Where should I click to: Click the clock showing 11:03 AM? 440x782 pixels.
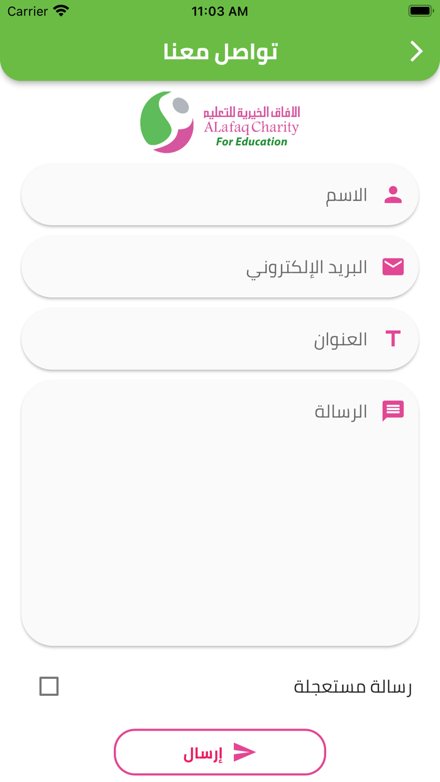219,11
